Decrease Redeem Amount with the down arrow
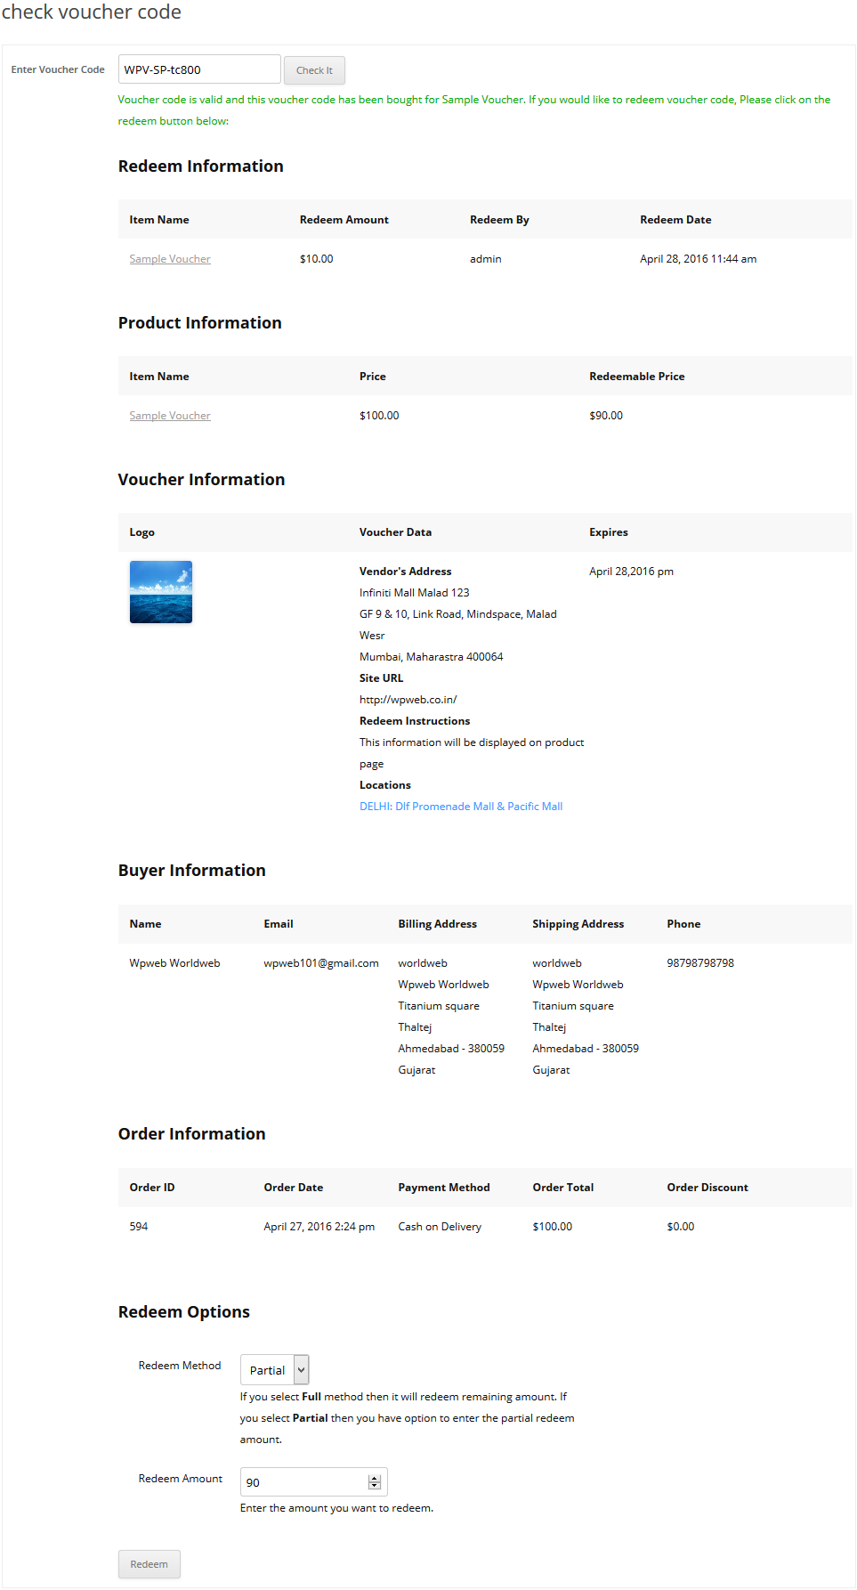This screenshot has width=857, height=1590. (x=375, y=1487)
